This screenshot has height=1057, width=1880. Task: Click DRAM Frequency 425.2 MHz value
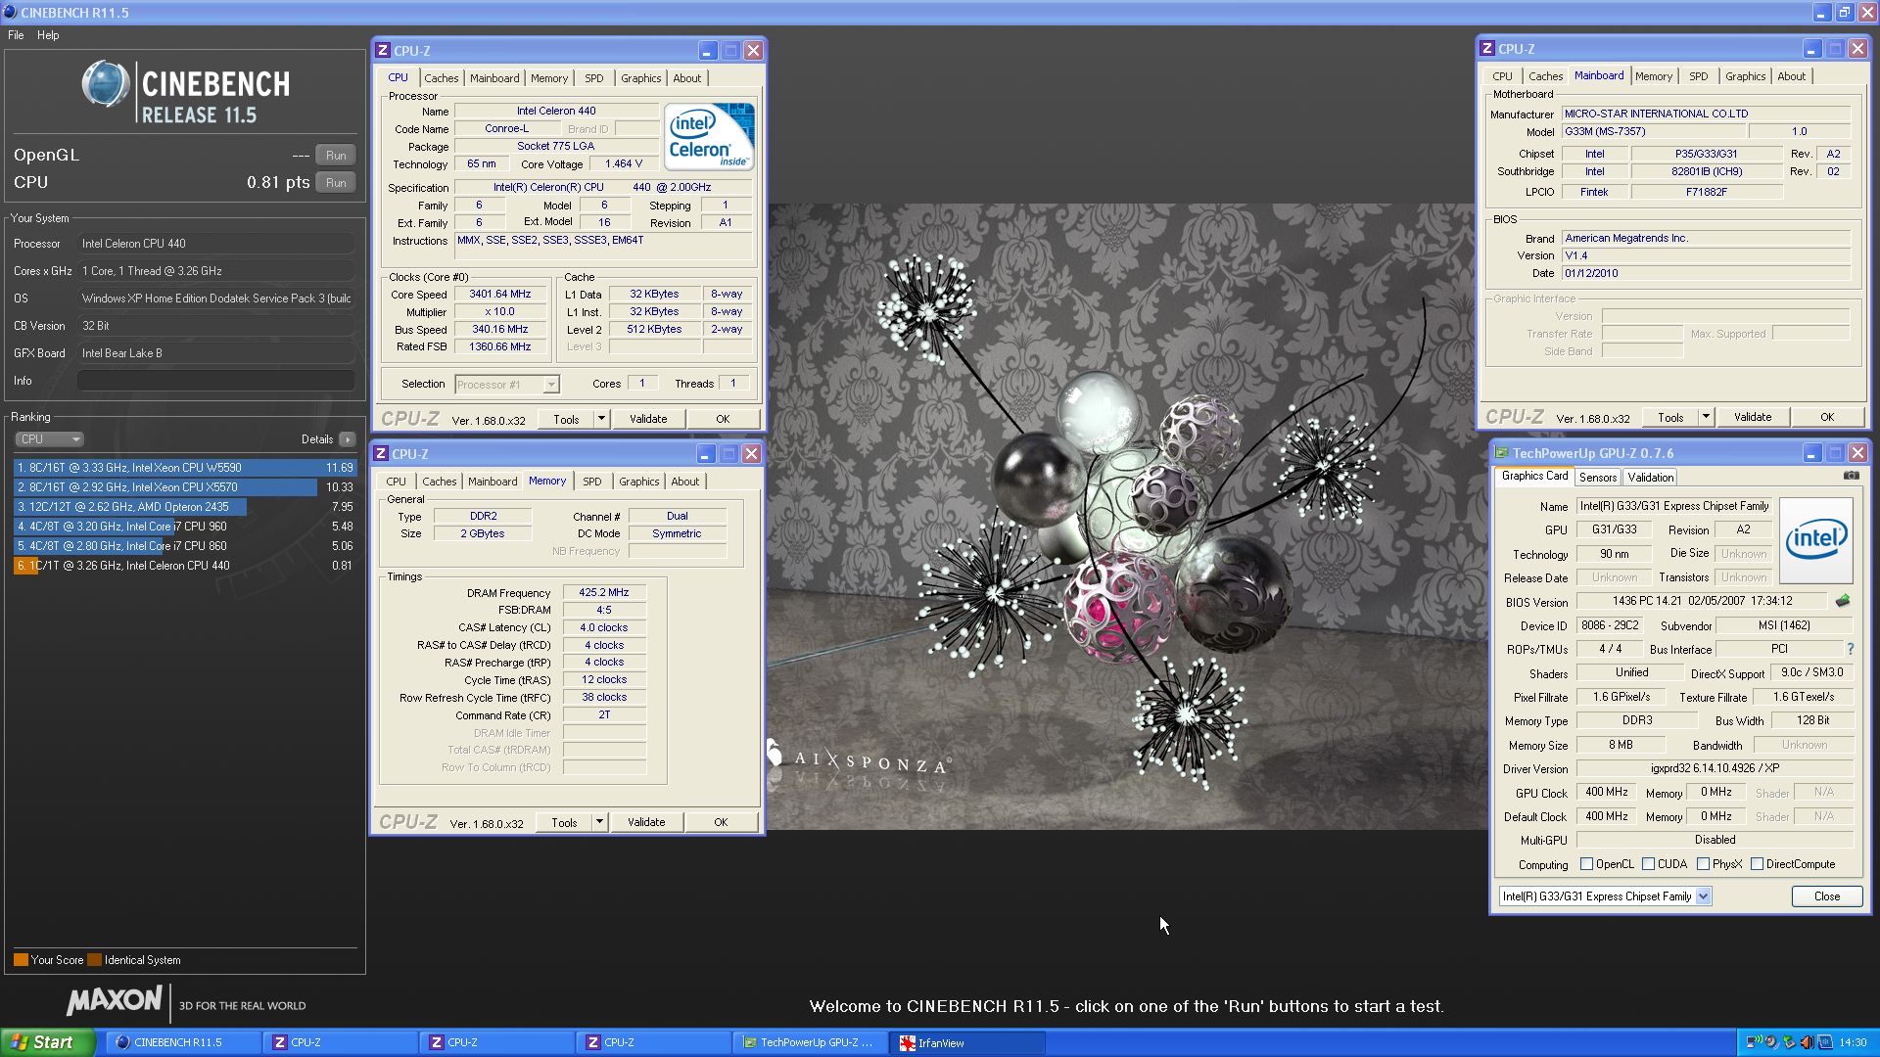click(604, 592)
